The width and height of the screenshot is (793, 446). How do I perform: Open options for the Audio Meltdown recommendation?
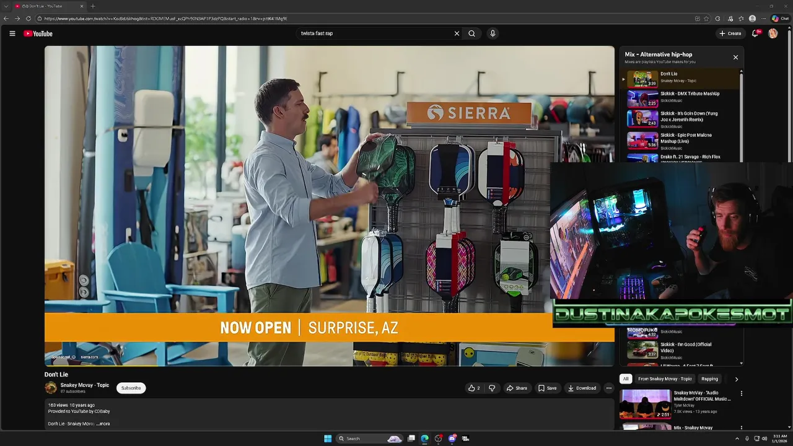741,393
